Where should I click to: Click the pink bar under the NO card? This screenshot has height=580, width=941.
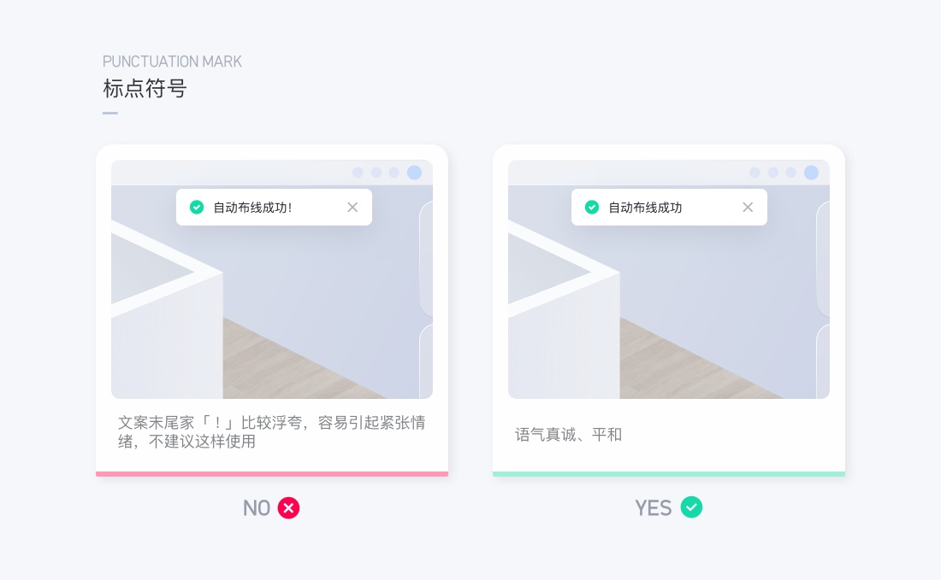[x=272, y=474]
